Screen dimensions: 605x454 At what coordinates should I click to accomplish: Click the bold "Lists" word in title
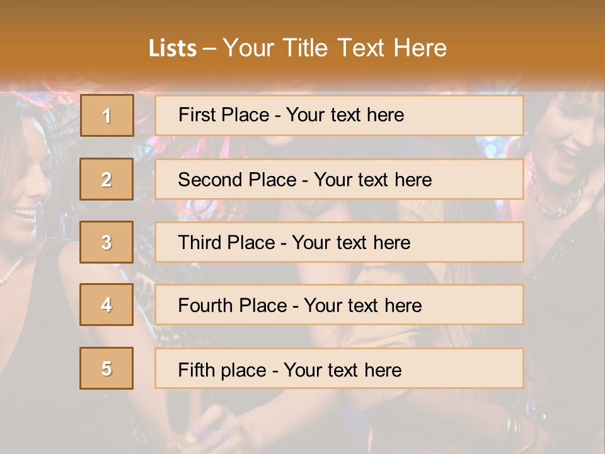coord(172,49)
